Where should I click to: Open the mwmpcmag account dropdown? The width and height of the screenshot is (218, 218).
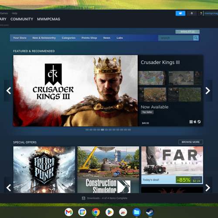tap(211, 14)
